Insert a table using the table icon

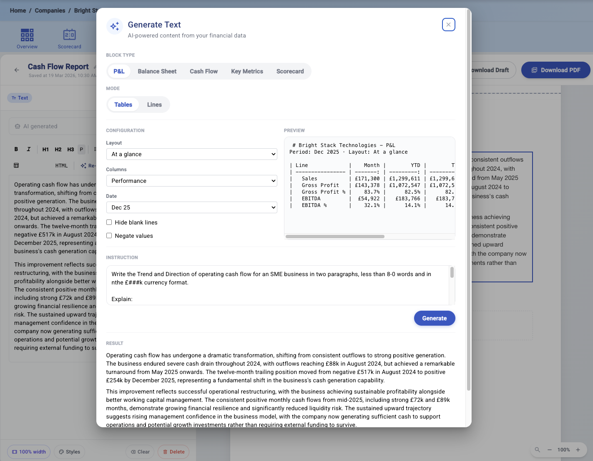(16, 165)
